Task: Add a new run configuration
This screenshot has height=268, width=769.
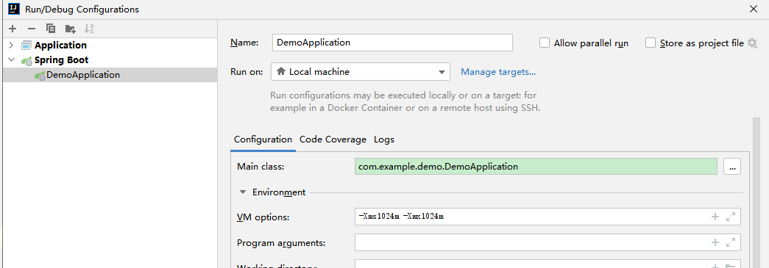Action: 13,29
